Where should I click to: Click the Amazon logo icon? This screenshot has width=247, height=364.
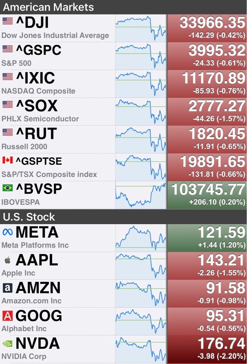pyautogui.click(x=7, y=288)
